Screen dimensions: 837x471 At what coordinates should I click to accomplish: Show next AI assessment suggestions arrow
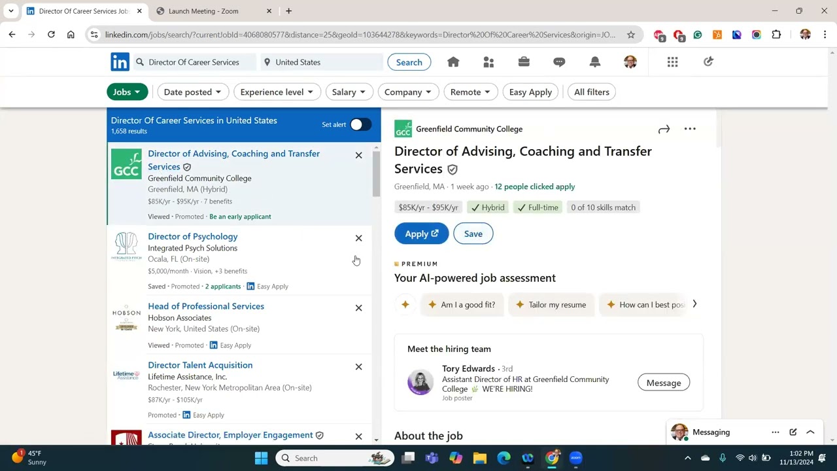[x=694, y=304]
